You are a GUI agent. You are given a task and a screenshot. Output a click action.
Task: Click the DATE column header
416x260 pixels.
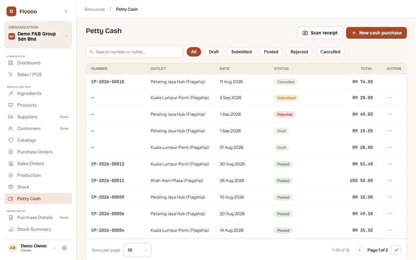click(x=225, y=69)
